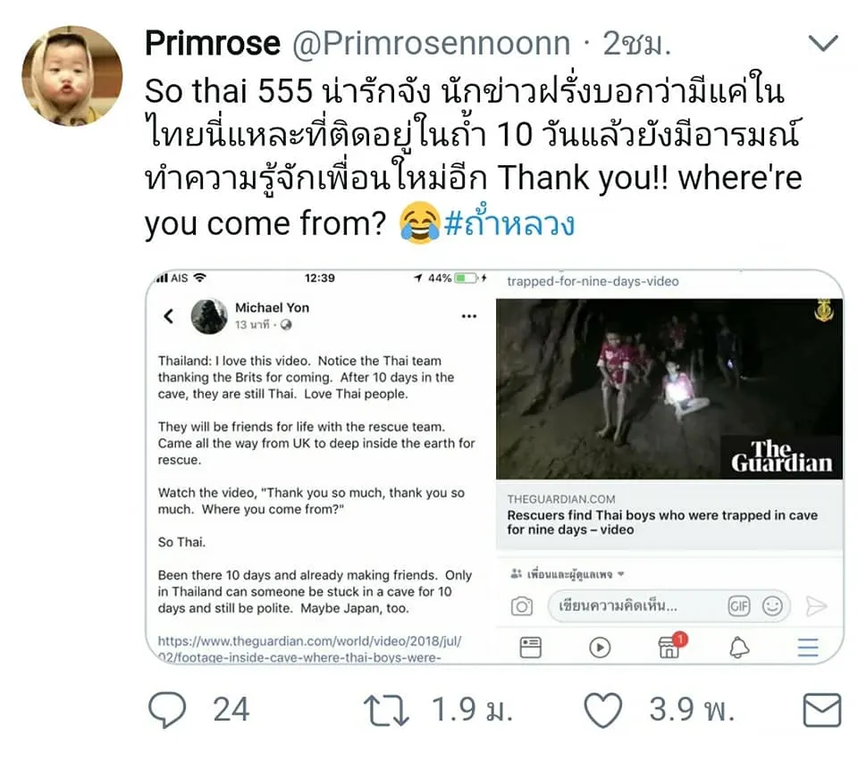Send the tweet via the direct message envelope icon
This screenshot has width=858, height=760.
point(822,710)
